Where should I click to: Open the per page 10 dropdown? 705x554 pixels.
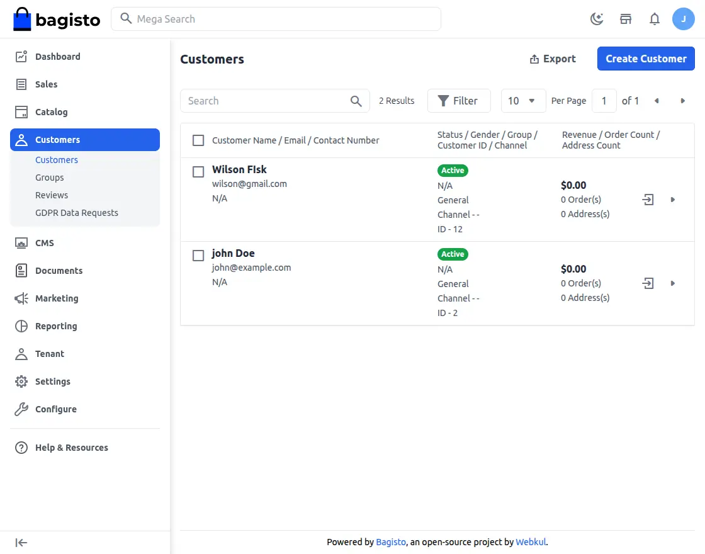tap(523, 101)
